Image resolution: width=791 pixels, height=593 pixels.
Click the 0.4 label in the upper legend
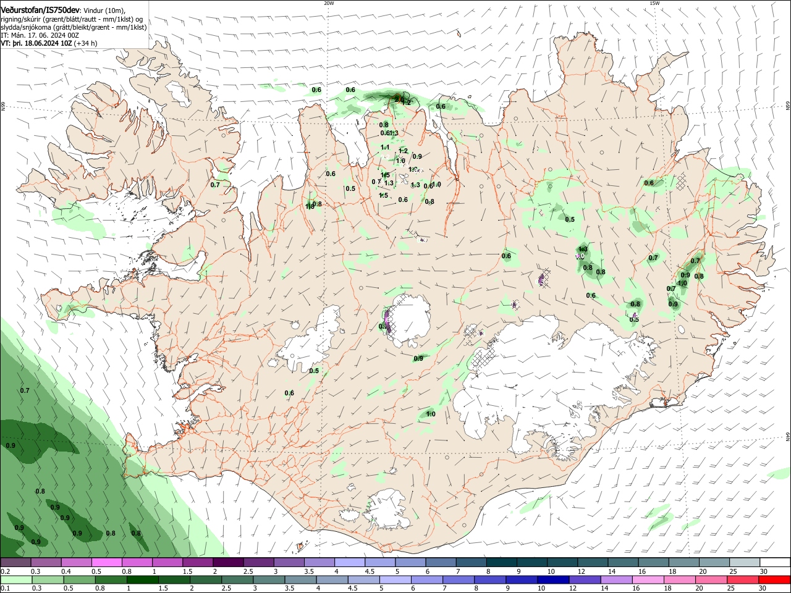click(66, 571)
